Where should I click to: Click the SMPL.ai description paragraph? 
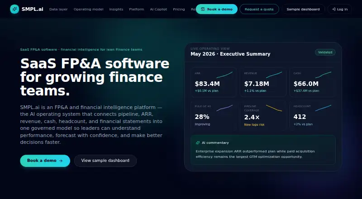point(91,125)
